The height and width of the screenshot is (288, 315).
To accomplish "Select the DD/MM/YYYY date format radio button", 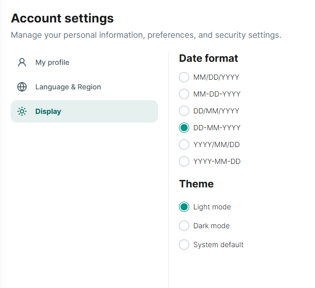I will 184,111.
